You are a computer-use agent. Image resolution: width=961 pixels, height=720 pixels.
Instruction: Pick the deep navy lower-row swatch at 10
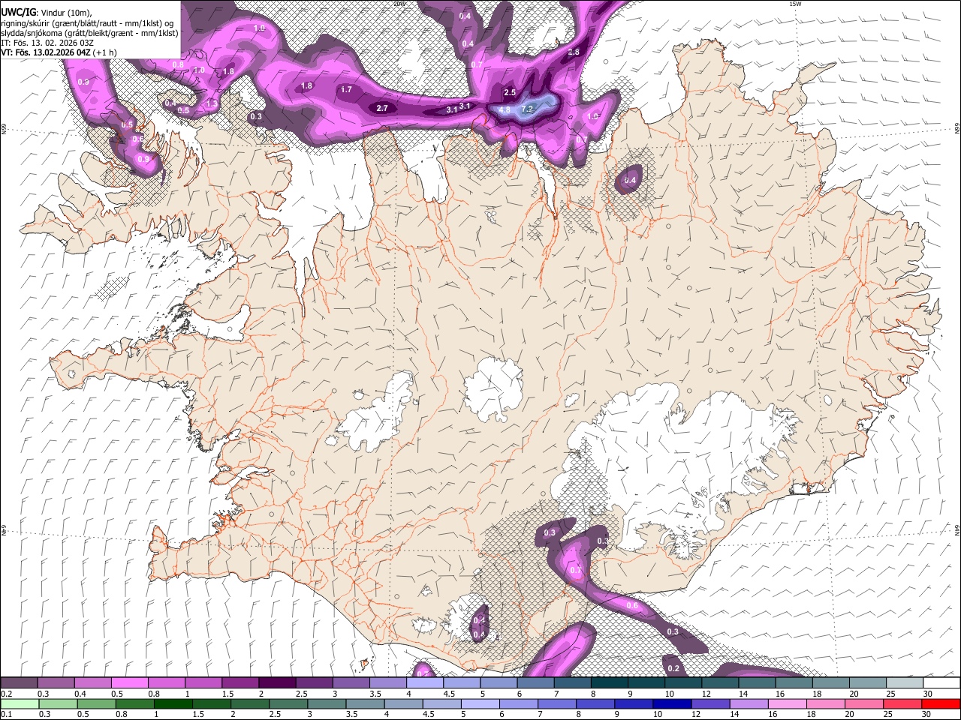(672, 703)
